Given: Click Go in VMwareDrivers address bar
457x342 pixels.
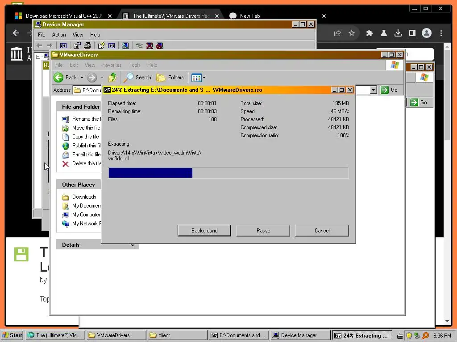Looking at the screenshot, I should 390,90.
